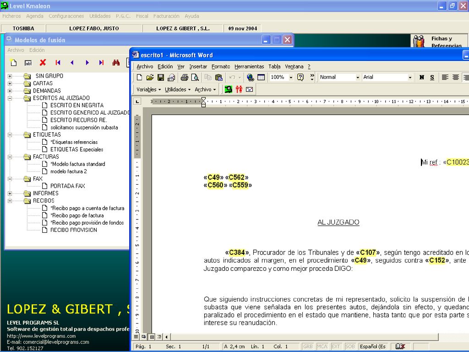The width and height of the screenshot is (469, 352).
Task: Click the Help question mark icon in Word
Action: pos(300,77)
